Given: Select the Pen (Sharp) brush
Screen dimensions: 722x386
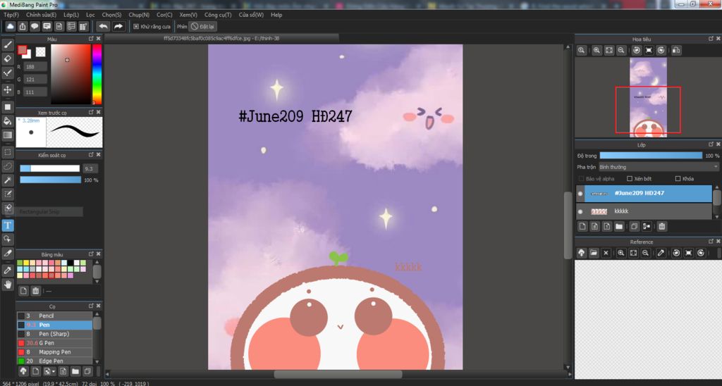Looking at the screenshot, I should tap(55, 334).
